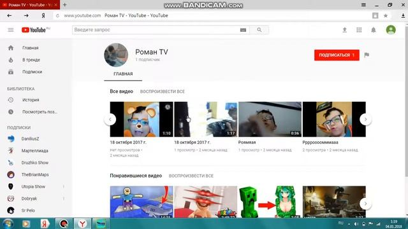The height and width of the screenshot is (229, 408).
Task: Click the Роямяая video title
Action: 247,142
